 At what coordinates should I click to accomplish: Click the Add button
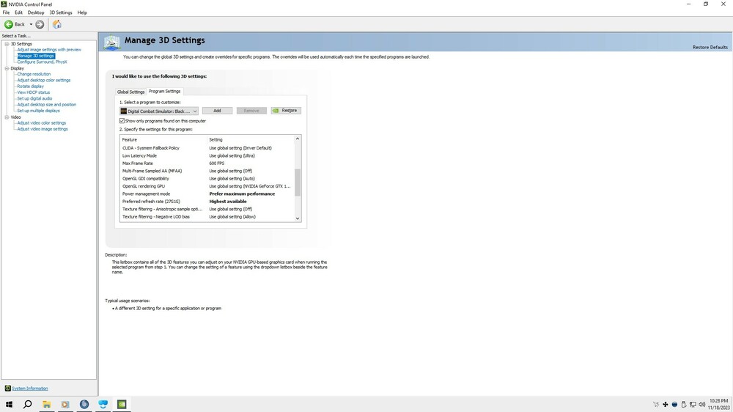tap(218, 111)
